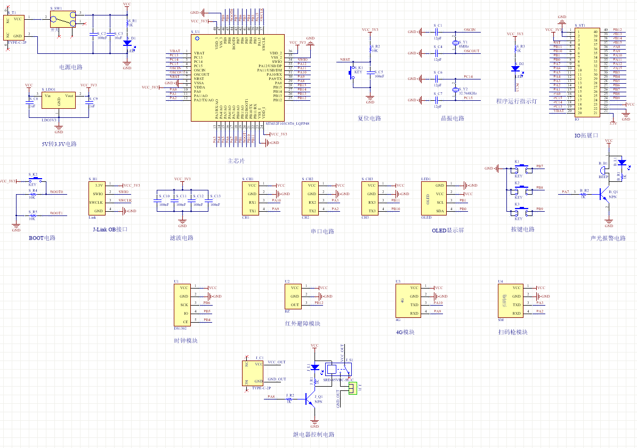637x448 pixels.
Task: Select the S_C13 100nF filter capacitor
Action: [208, 201]
